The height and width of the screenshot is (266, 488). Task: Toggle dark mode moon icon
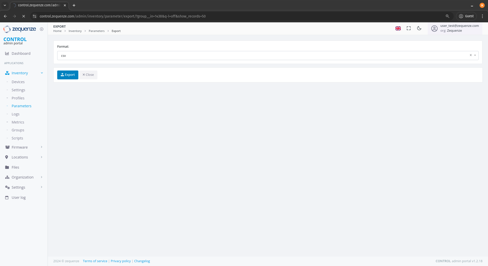(419, 28)
